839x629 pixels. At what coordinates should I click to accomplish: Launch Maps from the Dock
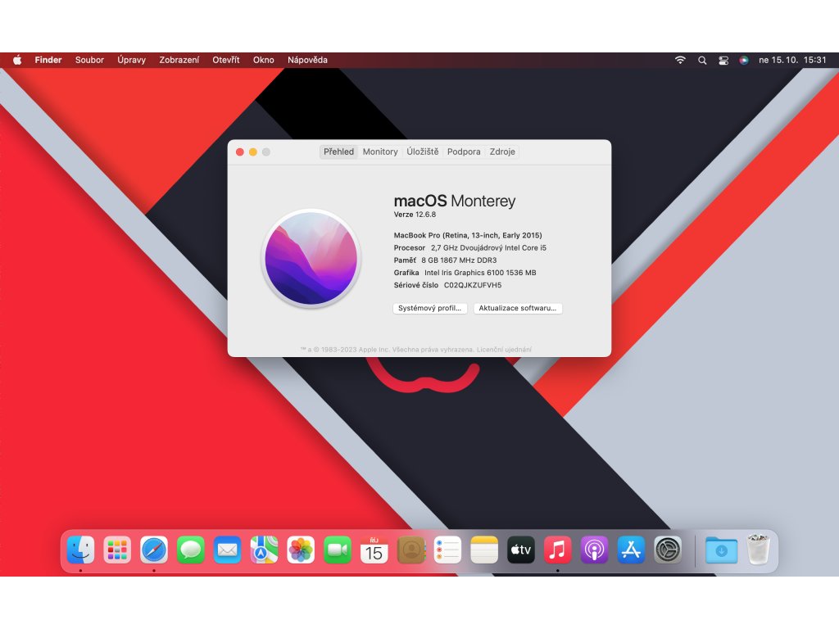coord(264,550)
